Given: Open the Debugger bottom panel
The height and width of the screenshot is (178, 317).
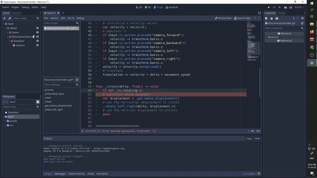Looking at the screenshot, I should [60, 174].
